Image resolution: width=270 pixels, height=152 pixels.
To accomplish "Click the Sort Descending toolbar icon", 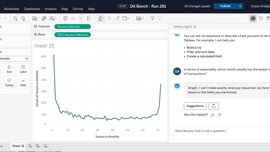I will click(81, 19).
